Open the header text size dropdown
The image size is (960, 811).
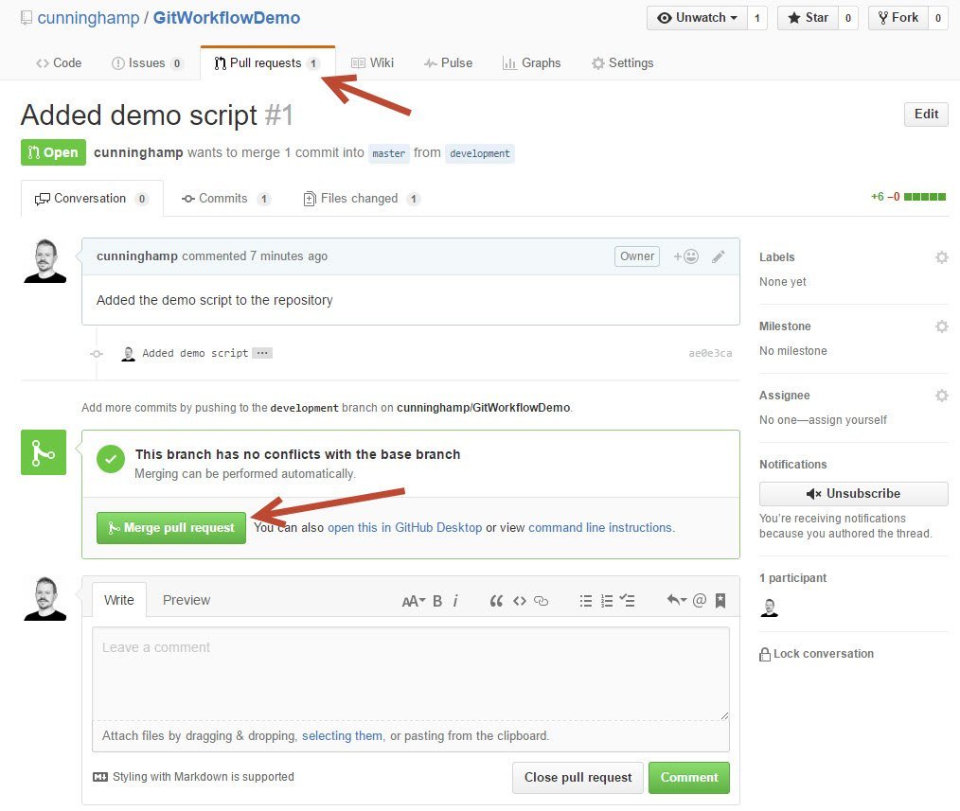tap(414, 601)
